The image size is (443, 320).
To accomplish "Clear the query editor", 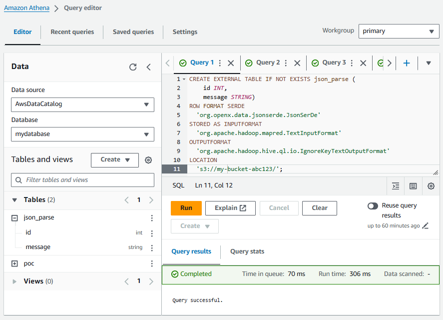I will coord(320,208).
